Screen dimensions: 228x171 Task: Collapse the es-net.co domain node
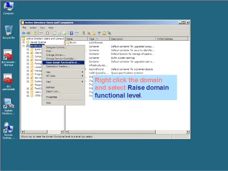click(x=24, y=46)
